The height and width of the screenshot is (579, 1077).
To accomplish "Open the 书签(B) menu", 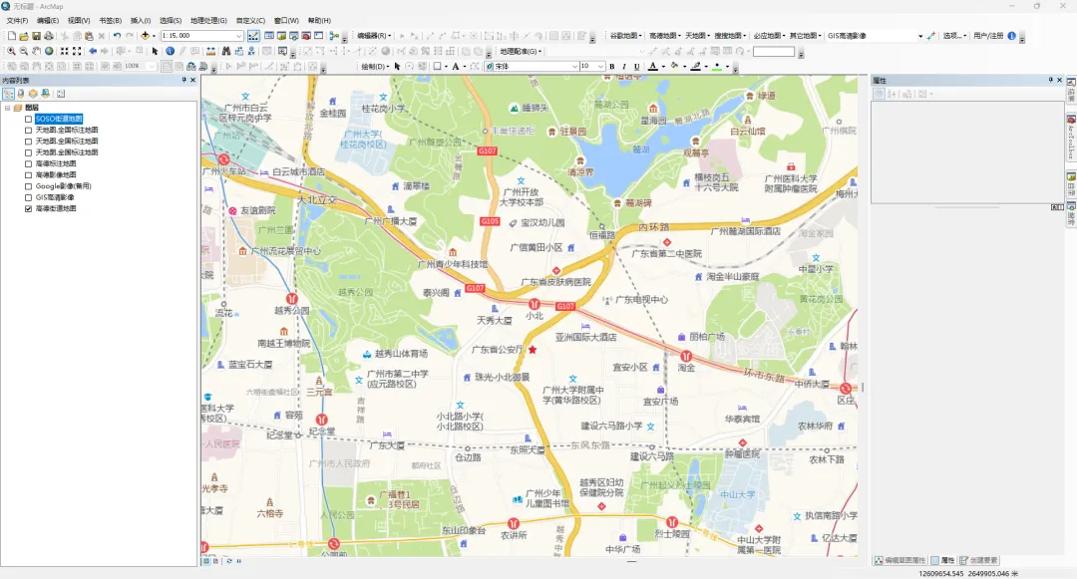I will (110, 21).
